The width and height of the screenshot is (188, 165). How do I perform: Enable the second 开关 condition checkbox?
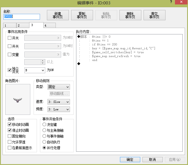[9, 46]
